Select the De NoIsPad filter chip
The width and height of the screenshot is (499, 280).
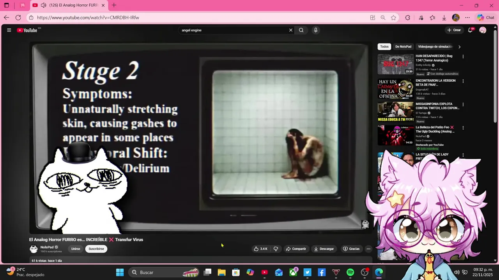(x=403, y=47)
